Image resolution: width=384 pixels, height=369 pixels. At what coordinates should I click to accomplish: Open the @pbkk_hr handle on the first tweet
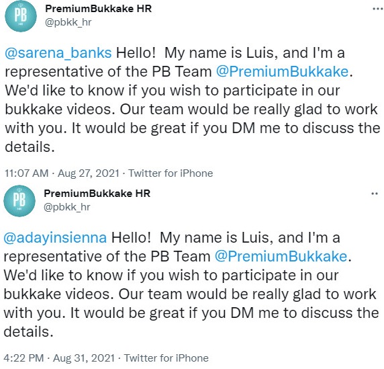[68, 23]
